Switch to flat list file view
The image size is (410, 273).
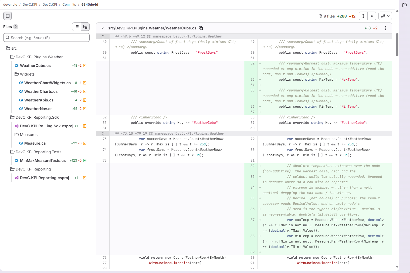pos(77,27)
